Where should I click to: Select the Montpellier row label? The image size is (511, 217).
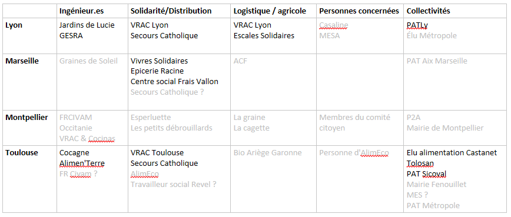(x=26, y=118)
